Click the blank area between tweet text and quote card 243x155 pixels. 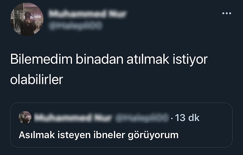pos(121,94)
